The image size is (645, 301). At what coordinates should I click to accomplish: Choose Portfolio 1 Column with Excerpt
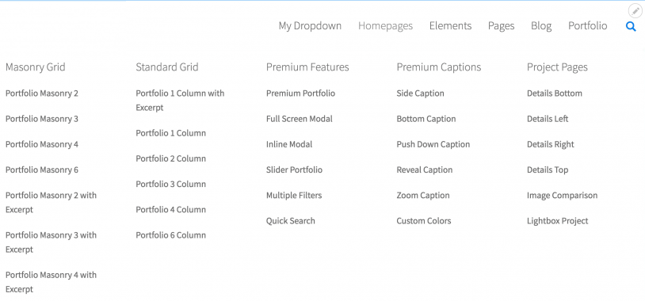point(180,101)
